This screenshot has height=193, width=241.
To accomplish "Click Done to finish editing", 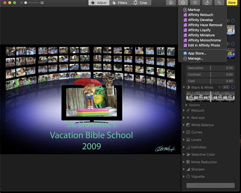I will (x=232, y=3).
